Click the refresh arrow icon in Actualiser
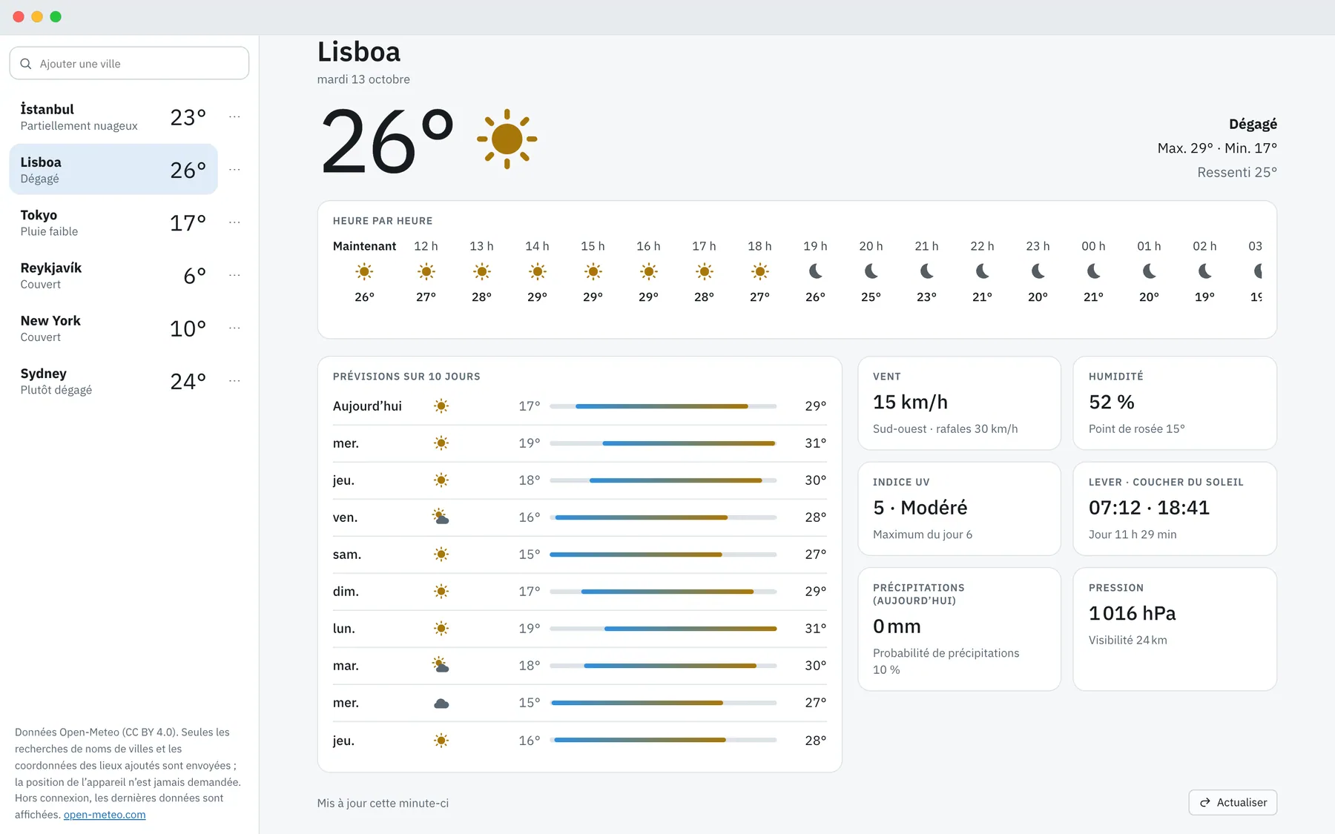This screenshot has height=834, width=1335. (x=1205, y=803)
